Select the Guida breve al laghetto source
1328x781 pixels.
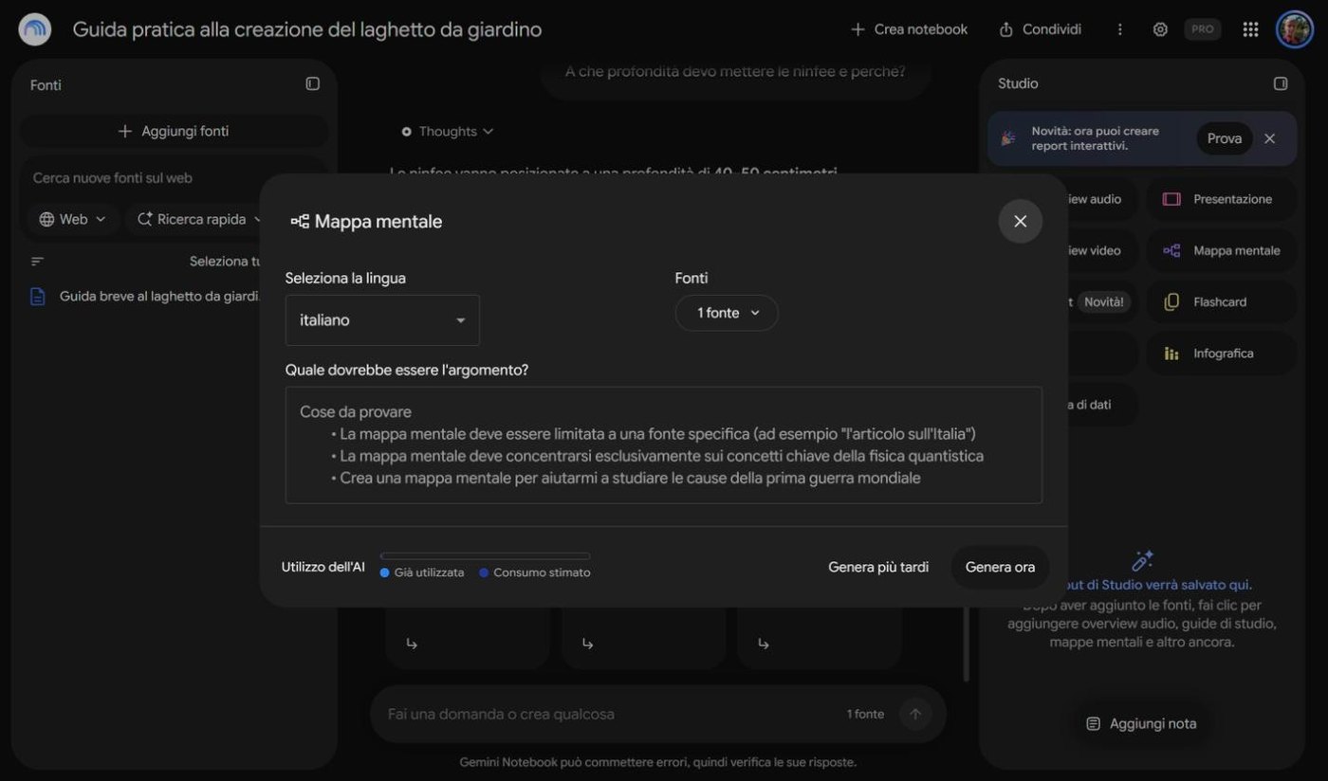click(159, 297)
